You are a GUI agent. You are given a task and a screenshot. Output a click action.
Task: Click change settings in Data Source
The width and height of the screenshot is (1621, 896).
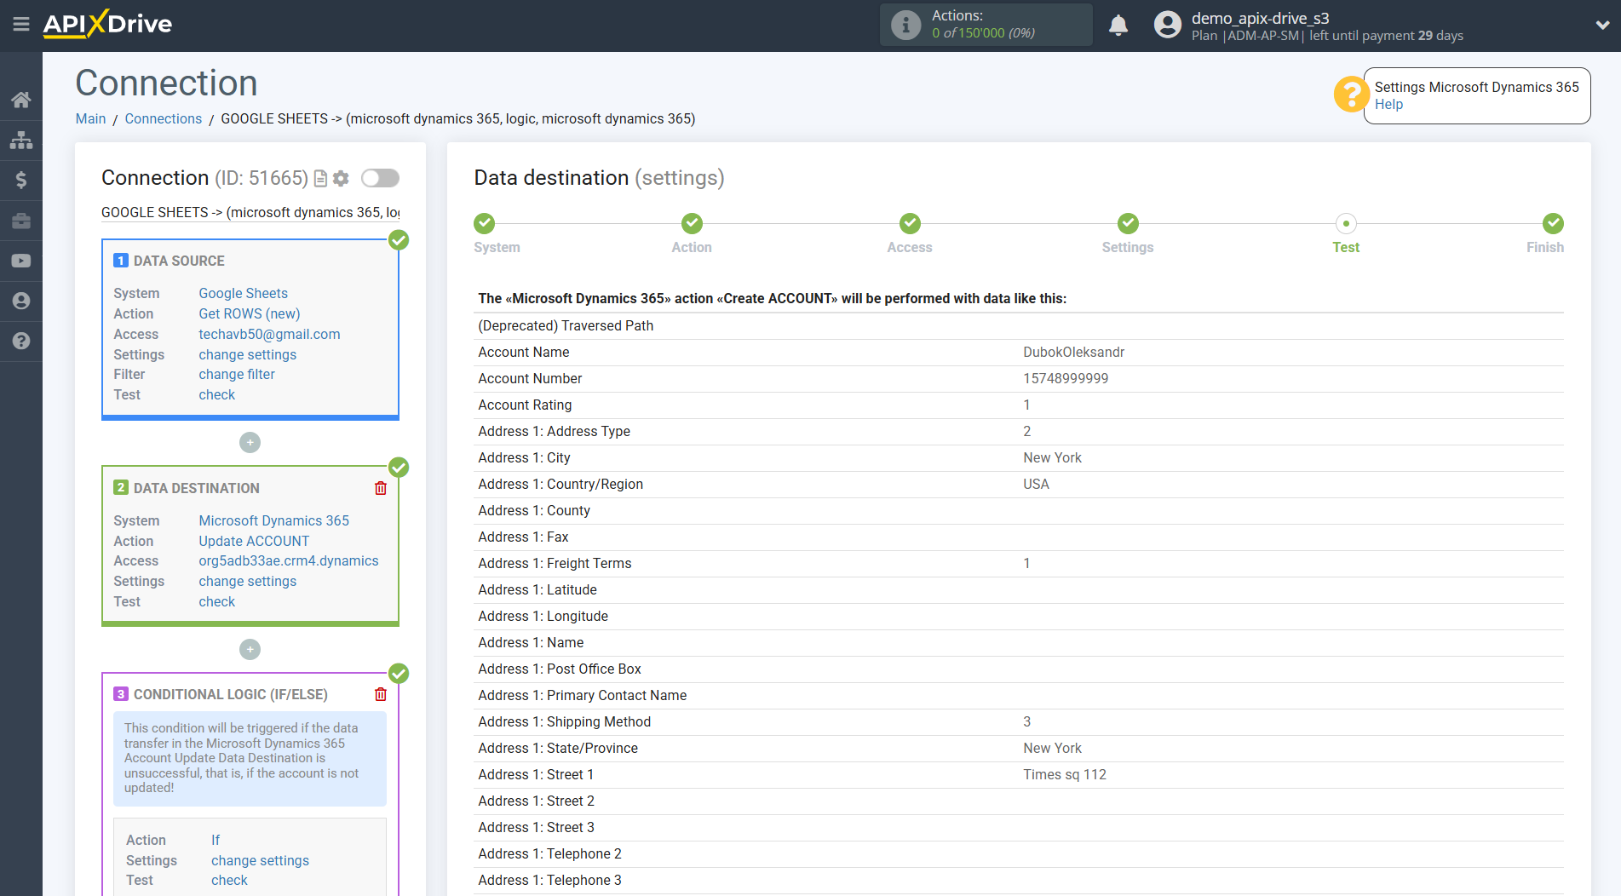click(x=248, y=354)
